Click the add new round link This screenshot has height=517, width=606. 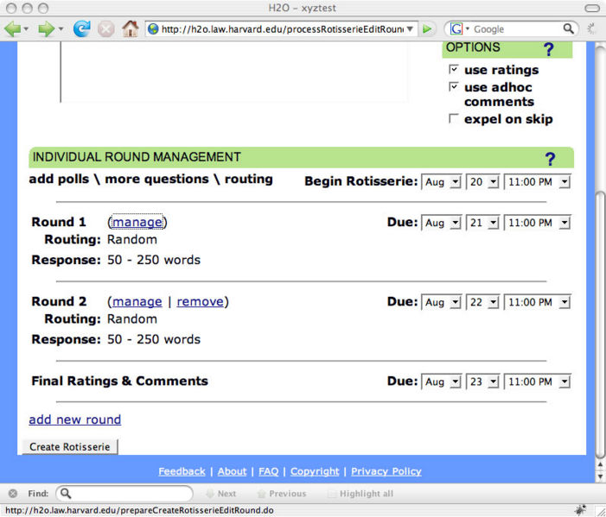point(74,419)
